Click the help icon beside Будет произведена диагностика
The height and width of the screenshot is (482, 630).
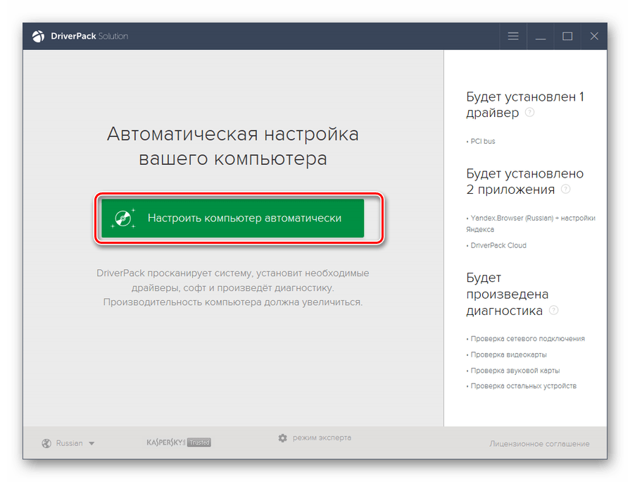coord(554,310)
